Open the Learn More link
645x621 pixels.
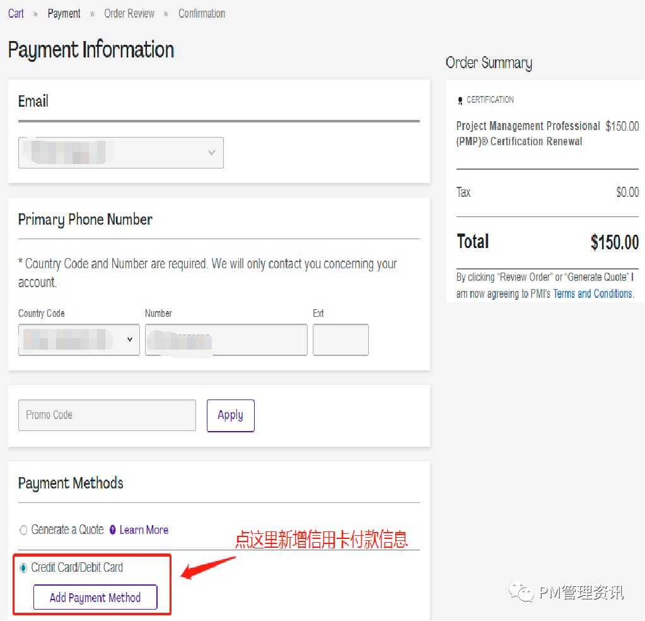(144, 530)
